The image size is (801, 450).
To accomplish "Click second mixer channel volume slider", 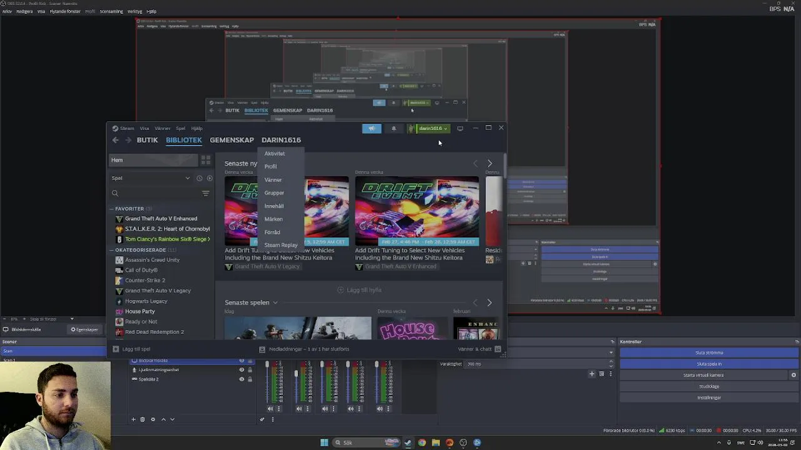I will click(x=296, y=382).
